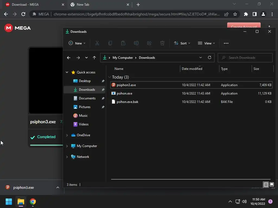Bookmark this page with the star icon

235,14
